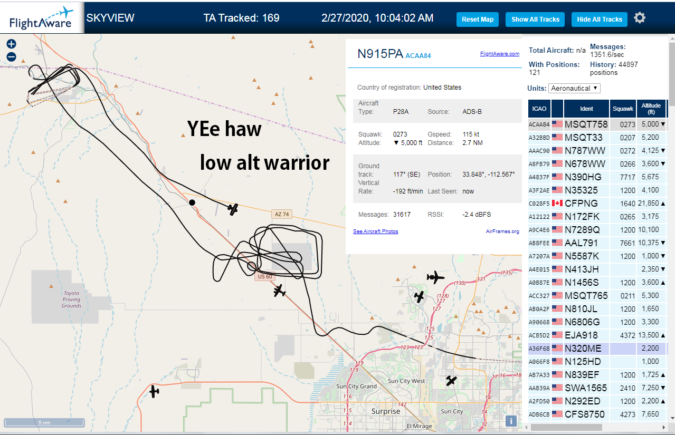Screen dimensions: 675x435
Task: Click the SKYVIEW title text
Action: pos(110,18)
